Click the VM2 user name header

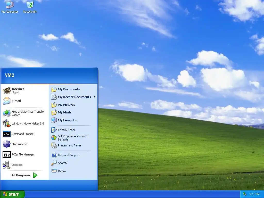click(x=10, y=75)
